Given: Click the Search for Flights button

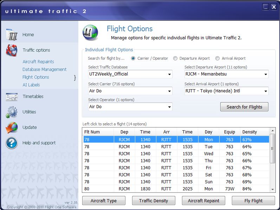Looking at the screenshot, I should click(x=244, y=107).
